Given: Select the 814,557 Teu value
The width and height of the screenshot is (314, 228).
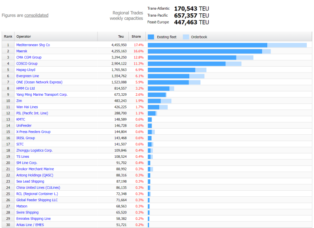Looking at the screenshot, I should tap(120, 88).
